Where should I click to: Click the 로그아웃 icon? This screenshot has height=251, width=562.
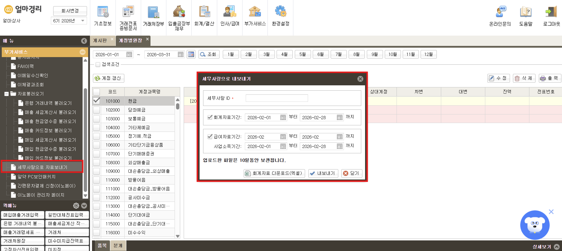[551, 16]
